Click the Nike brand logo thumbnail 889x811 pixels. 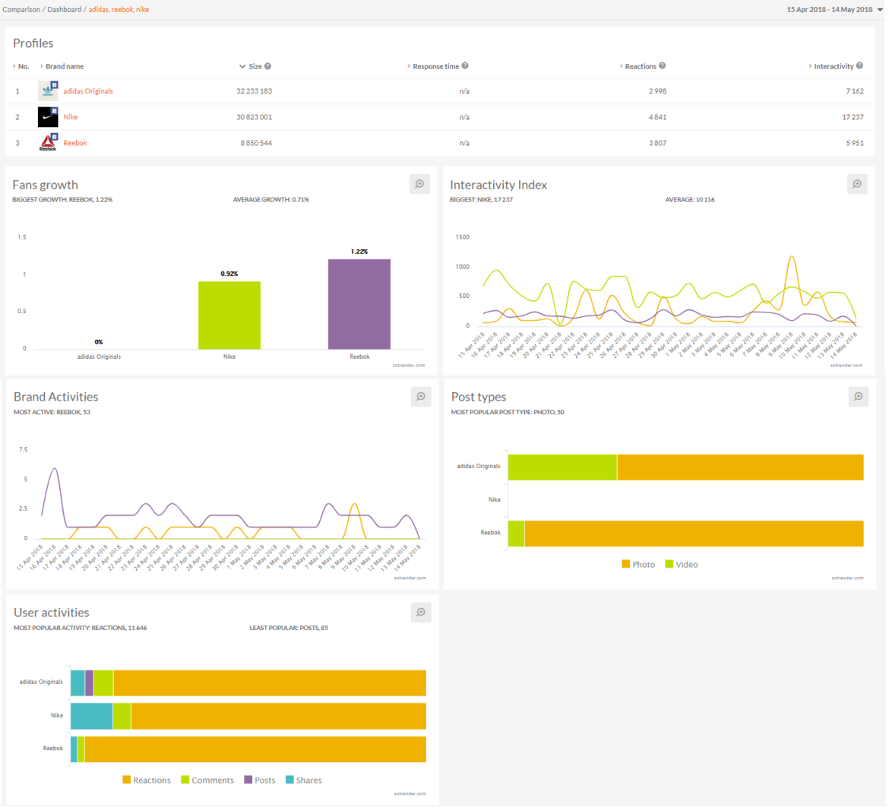pyautogui.click(x=48, y=117)
